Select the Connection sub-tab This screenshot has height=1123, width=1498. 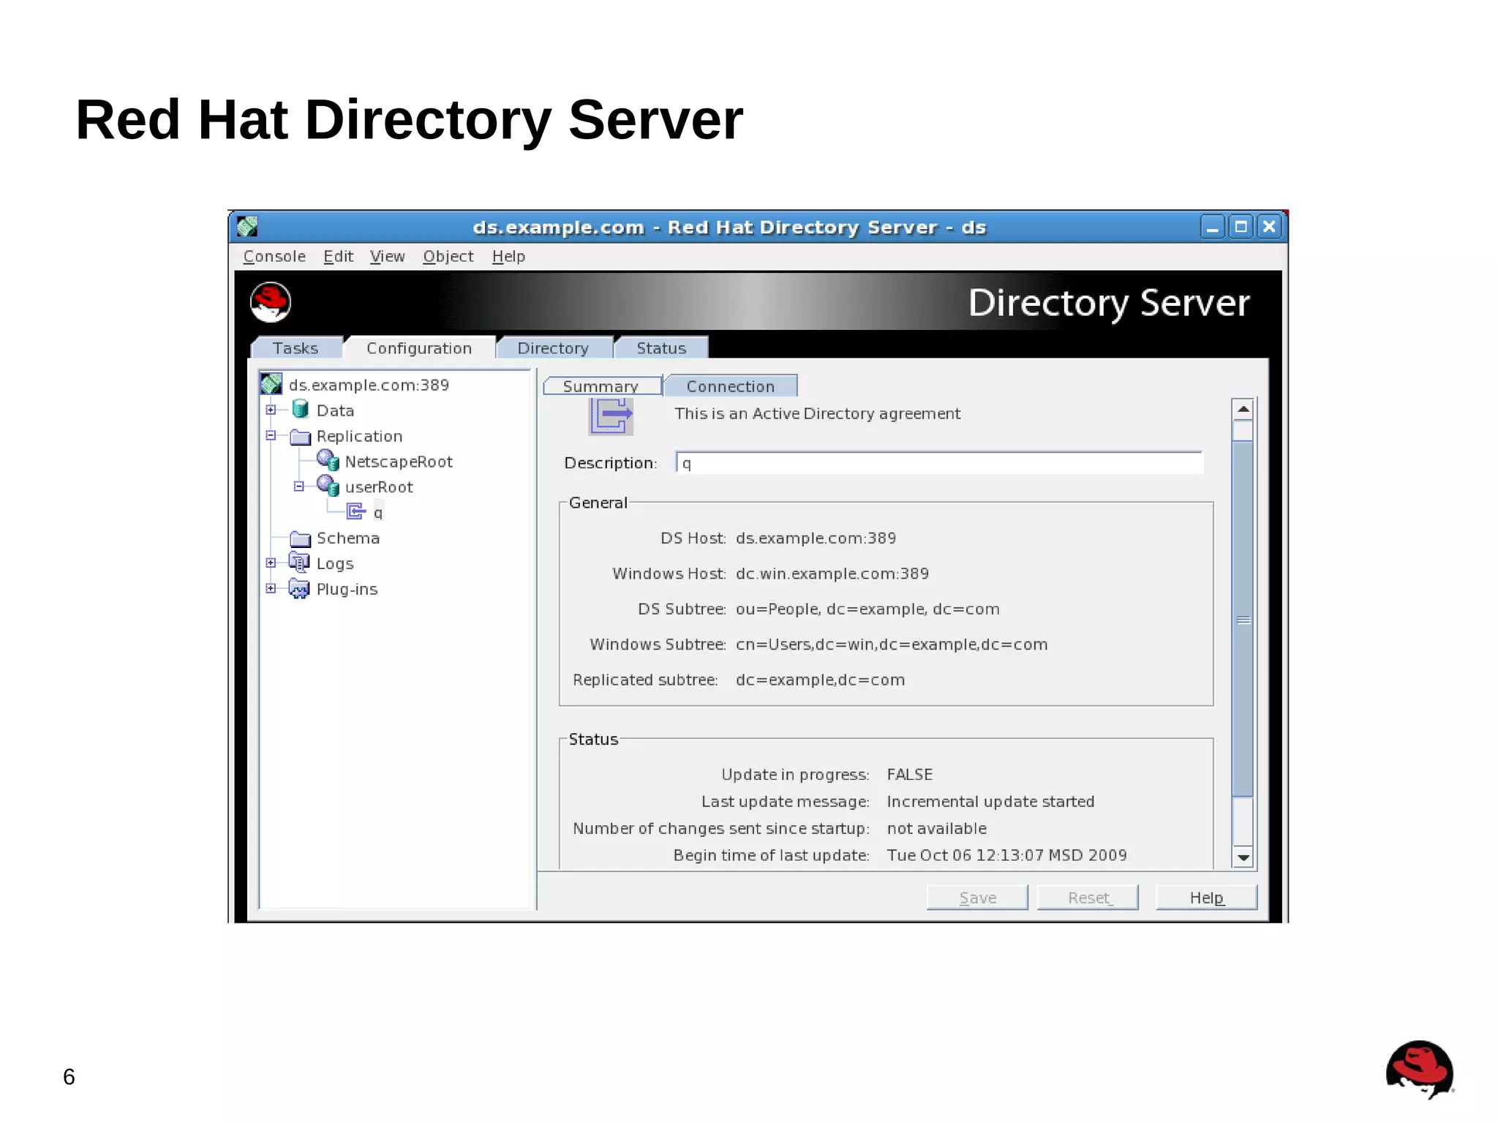(730, 386)
